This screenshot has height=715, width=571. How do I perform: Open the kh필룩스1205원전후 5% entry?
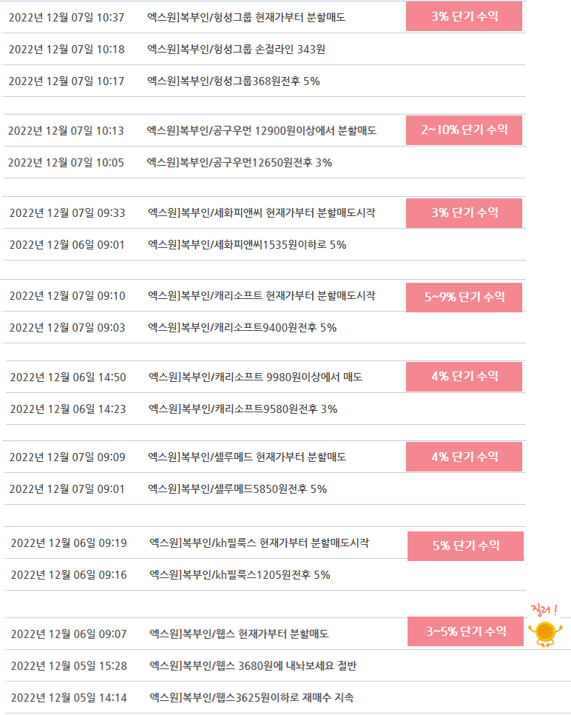click(240, 575)
